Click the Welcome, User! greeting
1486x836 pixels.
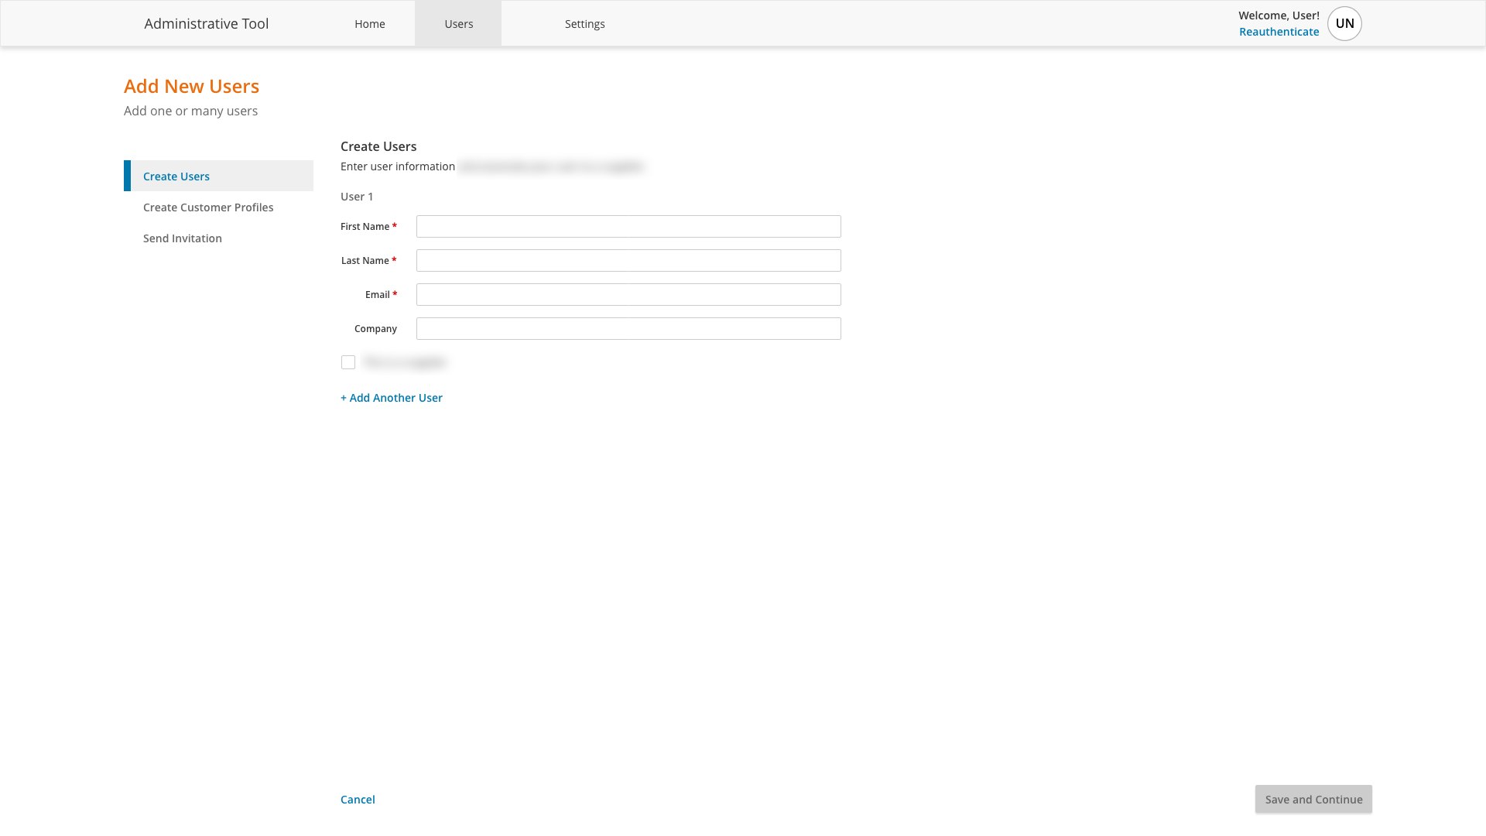pos(1279,15)
